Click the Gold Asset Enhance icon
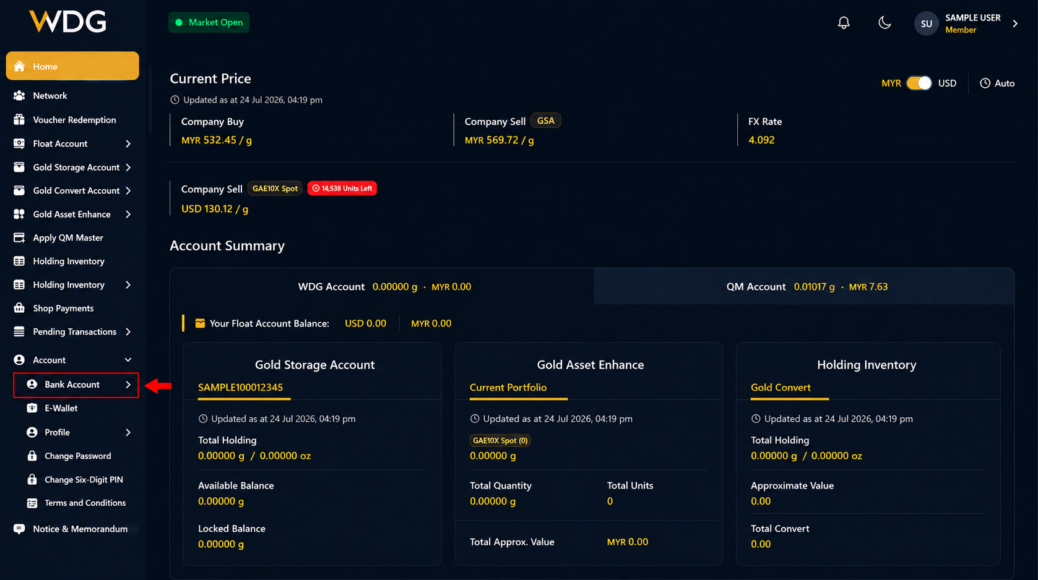Screen dimensions: 1038x580 (x=19, y=214)
